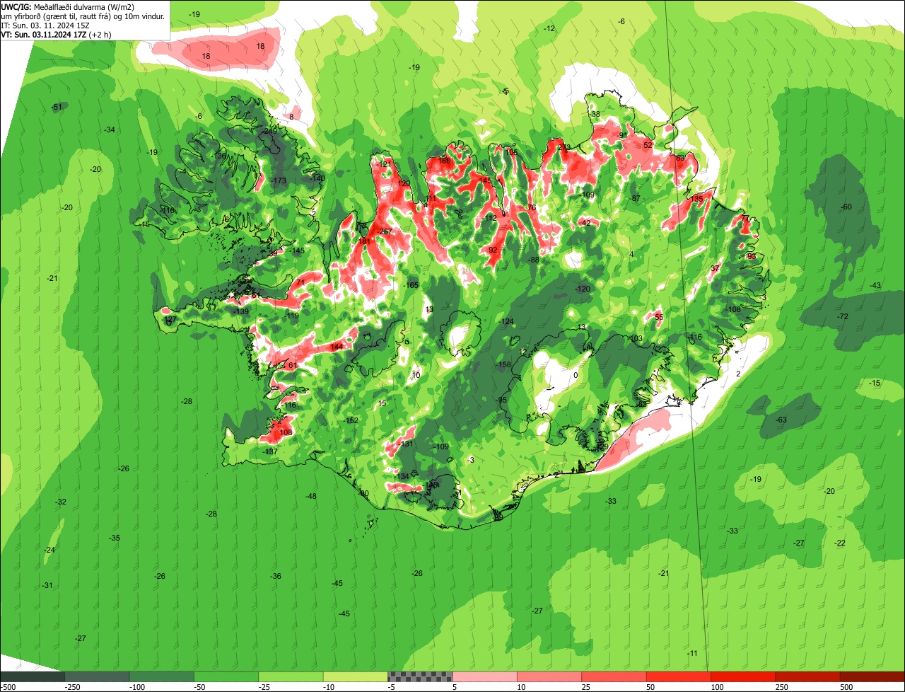Click the '52' value on the map
The image size is (905, 692).
(x=648, y=145)
